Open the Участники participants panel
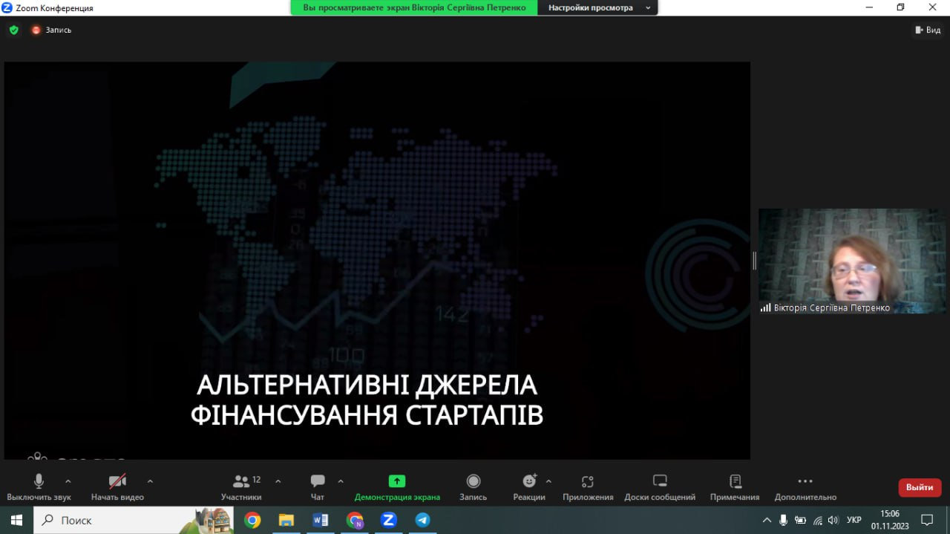Screen dimensions: 950x534 coord(241,487)
